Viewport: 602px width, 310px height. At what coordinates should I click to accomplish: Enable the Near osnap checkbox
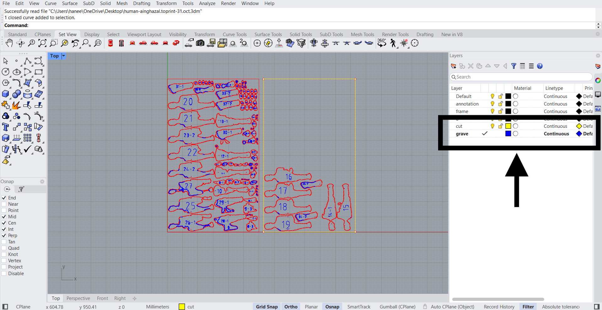(4, 204)
